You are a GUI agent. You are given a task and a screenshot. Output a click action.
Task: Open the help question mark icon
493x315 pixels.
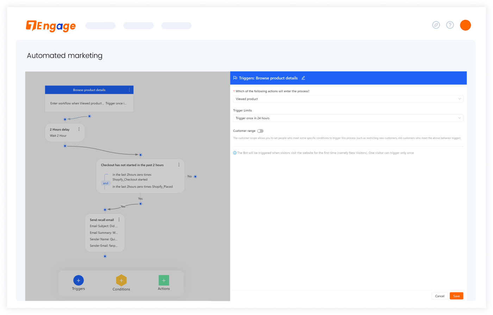pyautogui.click(x=450, y=25)
